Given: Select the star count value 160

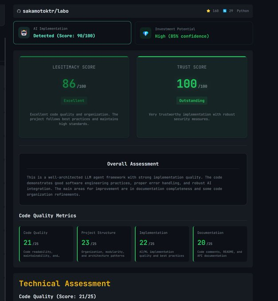Looking at the screenshot, I should pyautogui.click(x=215, y=11).
